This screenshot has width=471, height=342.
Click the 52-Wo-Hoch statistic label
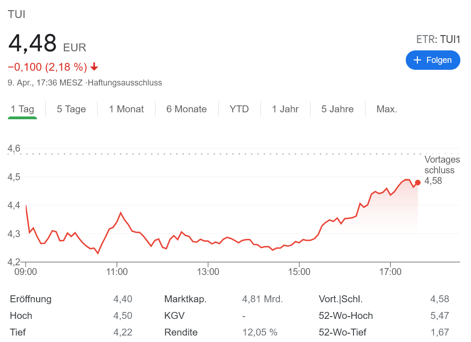tap(346, 316)
